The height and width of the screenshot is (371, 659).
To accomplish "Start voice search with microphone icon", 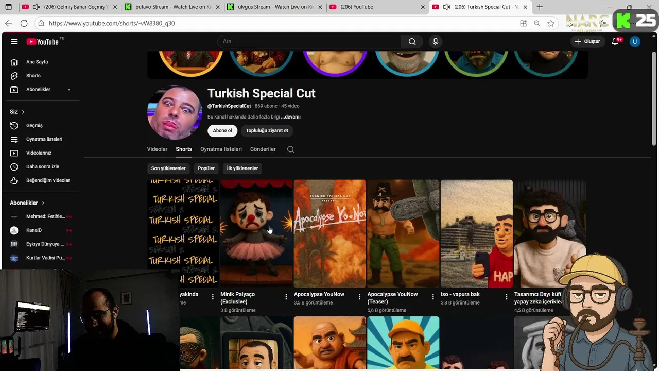I will click(436, 42).
